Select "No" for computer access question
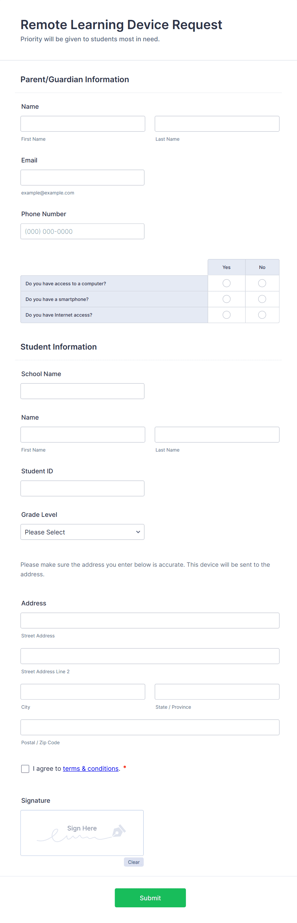The width and height of the screenshot is (297, 923). click(262, 283)
